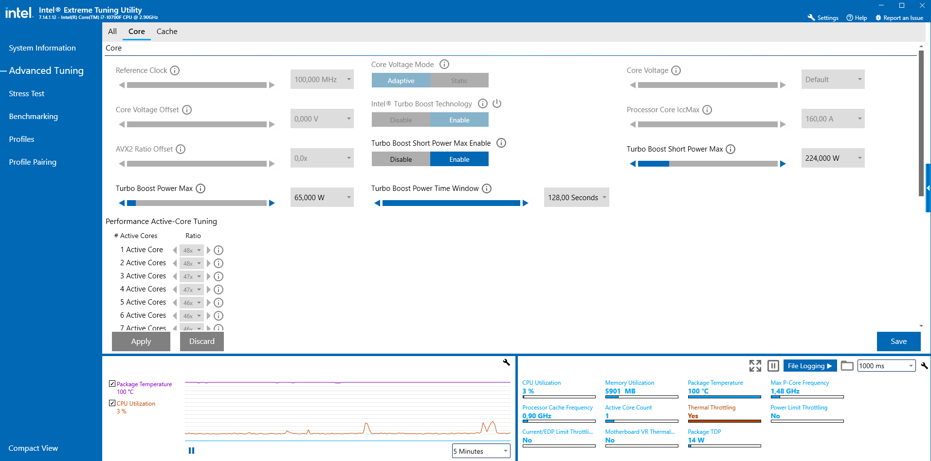Open System Information section
Viewport: 931px width, 461px height.
tap(42, 48)
